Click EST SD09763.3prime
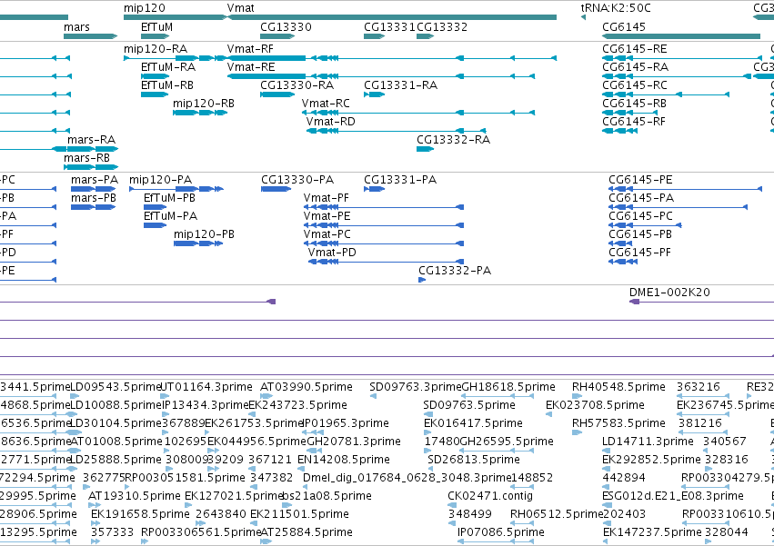The height and width of the screenshot is (546, 774). coord(415,387)
